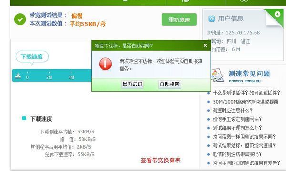
Task: Click the 测速常见问题 section icon
Action: 217,75
